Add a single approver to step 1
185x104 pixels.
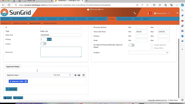click(x=75, y=75)
